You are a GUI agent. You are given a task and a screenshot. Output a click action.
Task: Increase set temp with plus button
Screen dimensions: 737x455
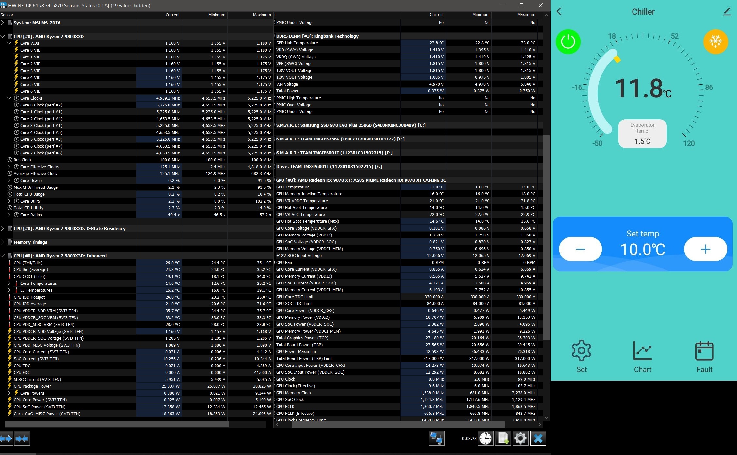tap(705, 249)
